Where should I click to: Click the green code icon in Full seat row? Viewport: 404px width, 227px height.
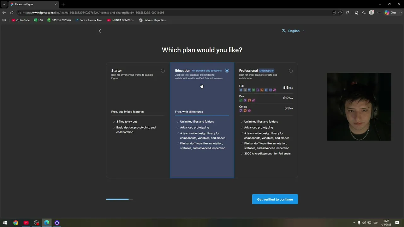point(253,90)
